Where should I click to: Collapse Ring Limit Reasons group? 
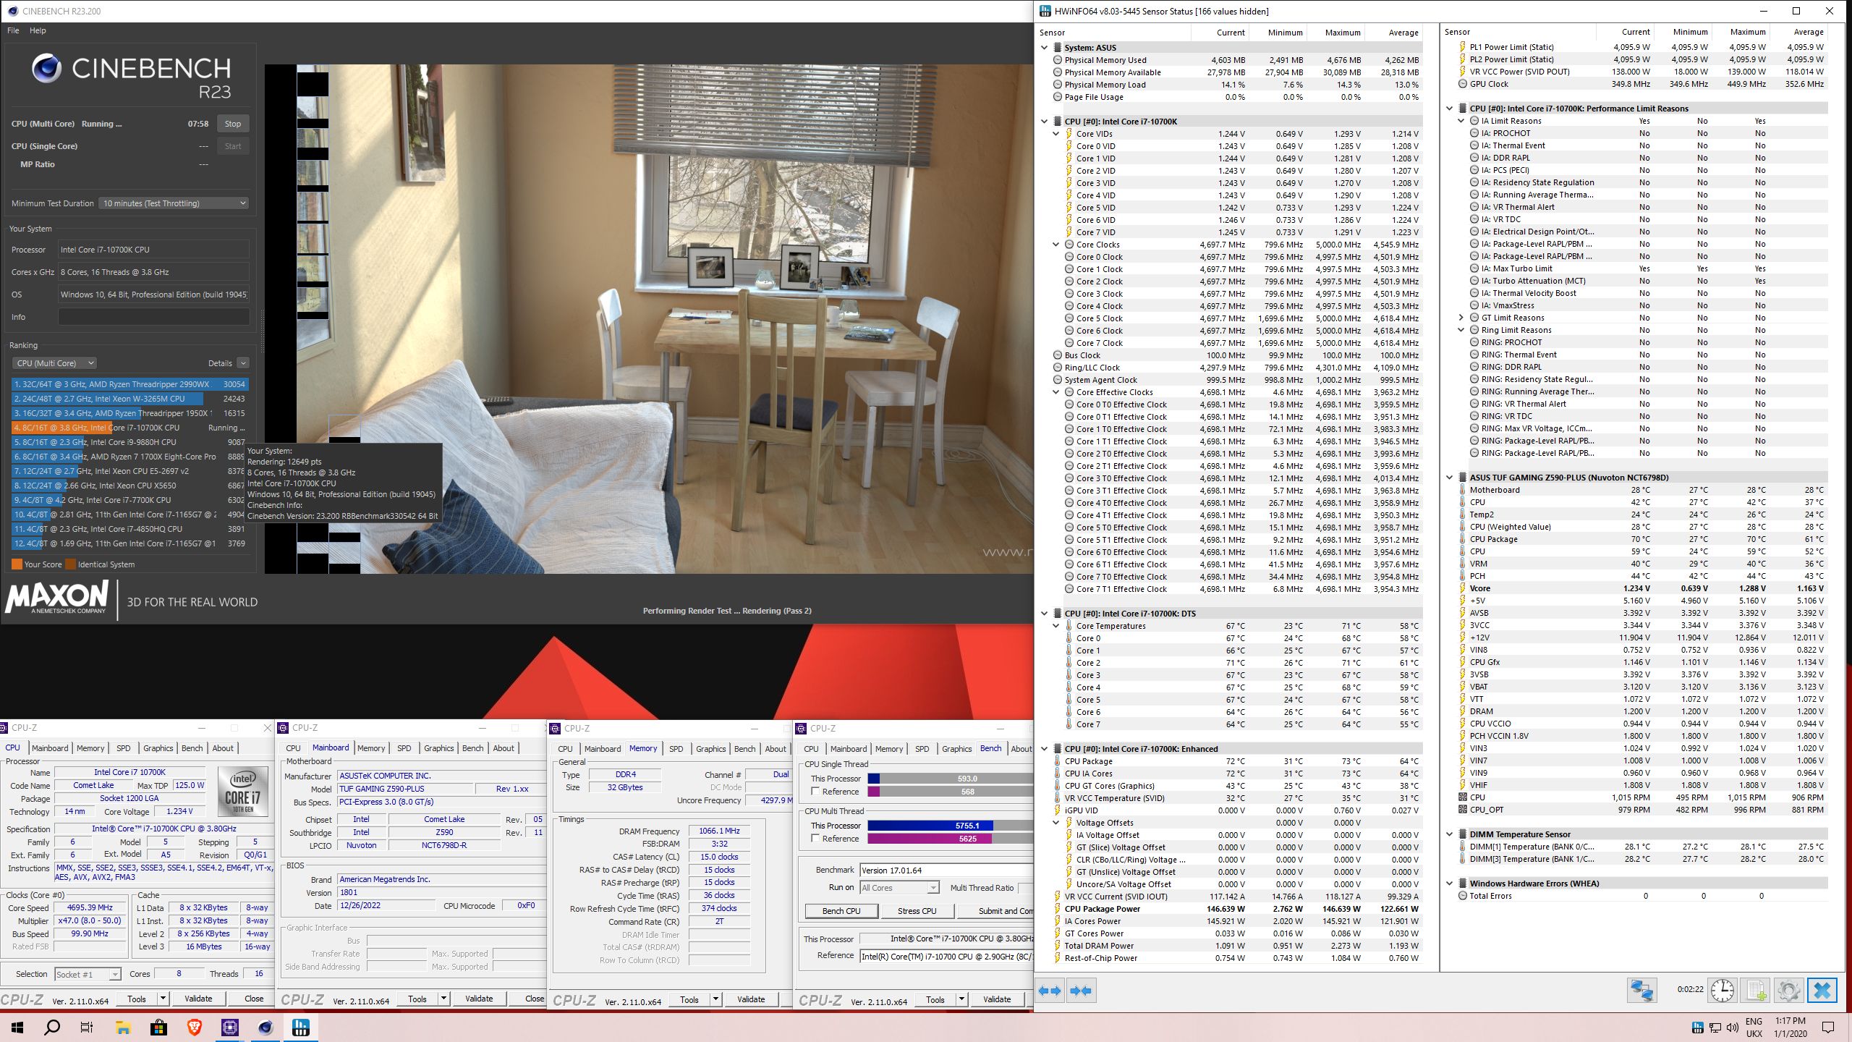click(x=1461, y=330)
